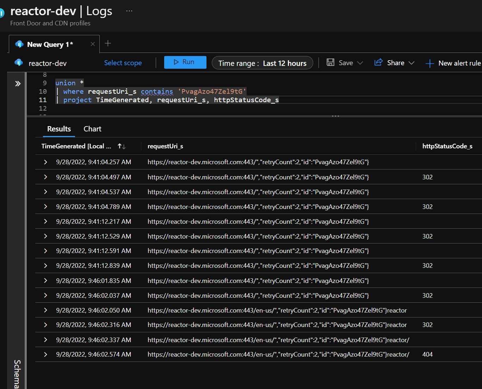The width and height of the screenshot is (482, 389).
Task: Run the query with the play icon
Action: [x=177, y=62]
